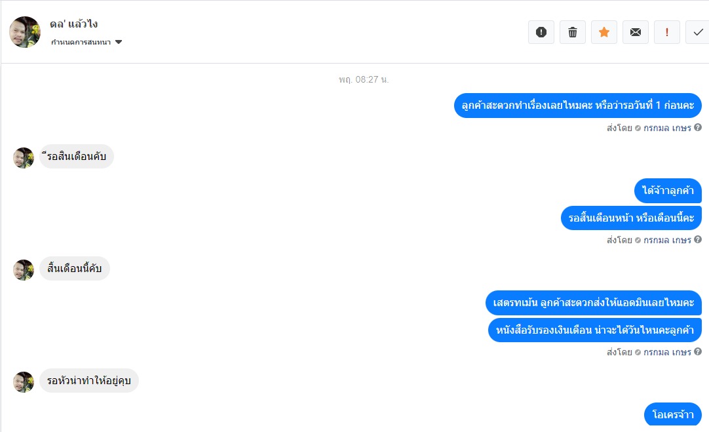Click the contact name ดล' แล้วไง
The height and width of the screenshot is (432, 709).
(73, 24)
